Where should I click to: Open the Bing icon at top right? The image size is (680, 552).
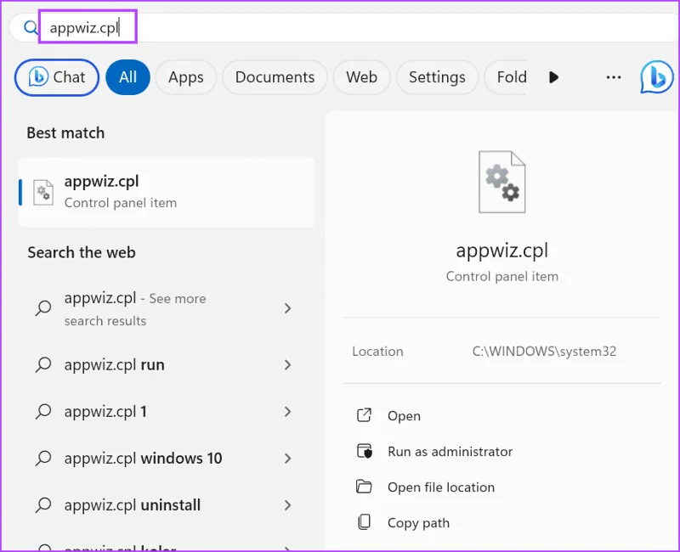coord(656,77)
